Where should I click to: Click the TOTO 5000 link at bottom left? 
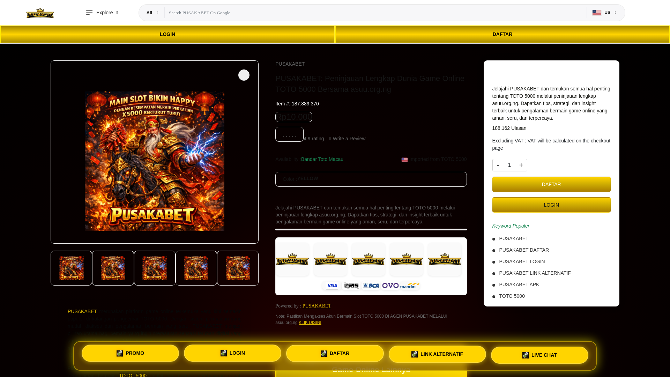[x=133, y=375]
